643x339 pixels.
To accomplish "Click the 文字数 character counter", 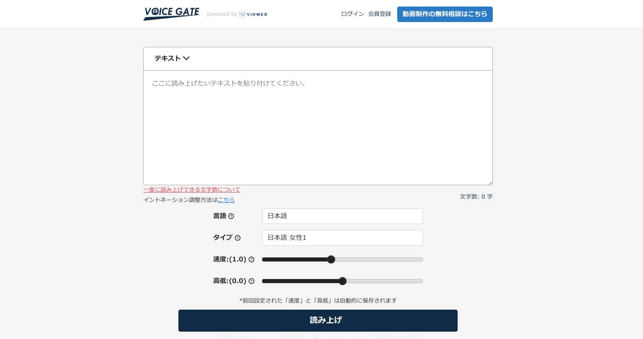I will click(x=476, y=197).
